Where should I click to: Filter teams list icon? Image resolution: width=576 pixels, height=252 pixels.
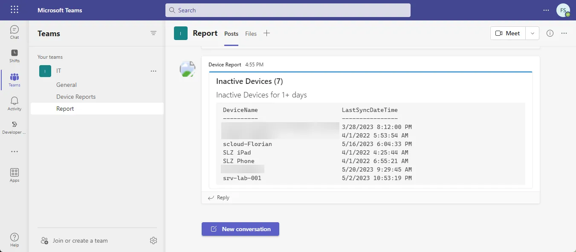[x=153, y=33]
